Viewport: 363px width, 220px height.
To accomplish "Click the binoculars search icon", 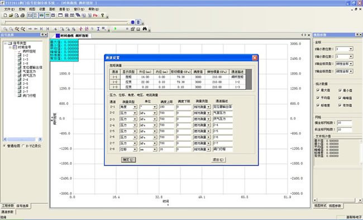I will tap(145, 29).
